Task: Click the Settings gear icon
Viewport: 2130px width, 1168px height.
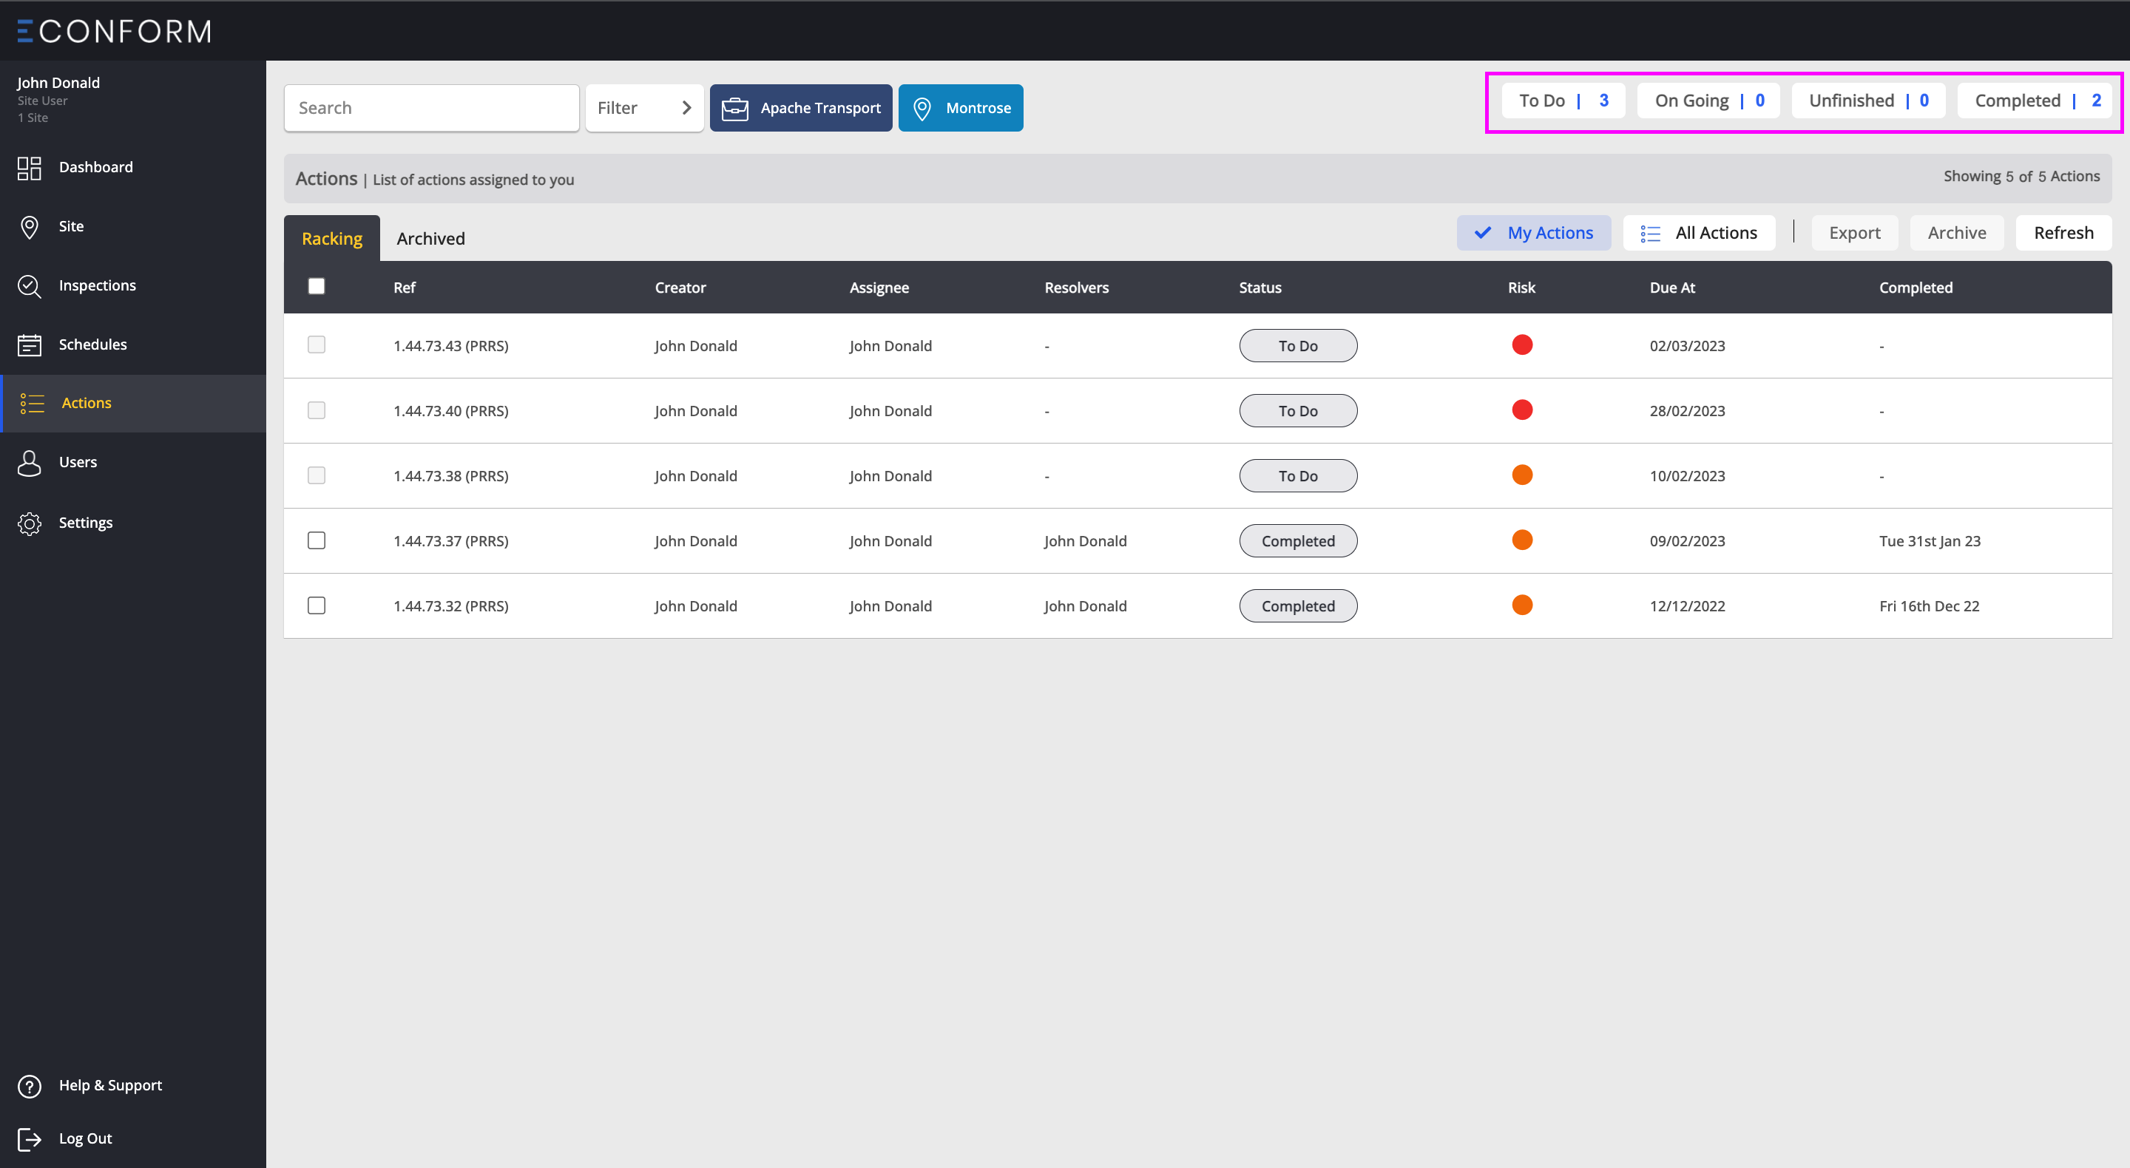Action: click(29, 523)
